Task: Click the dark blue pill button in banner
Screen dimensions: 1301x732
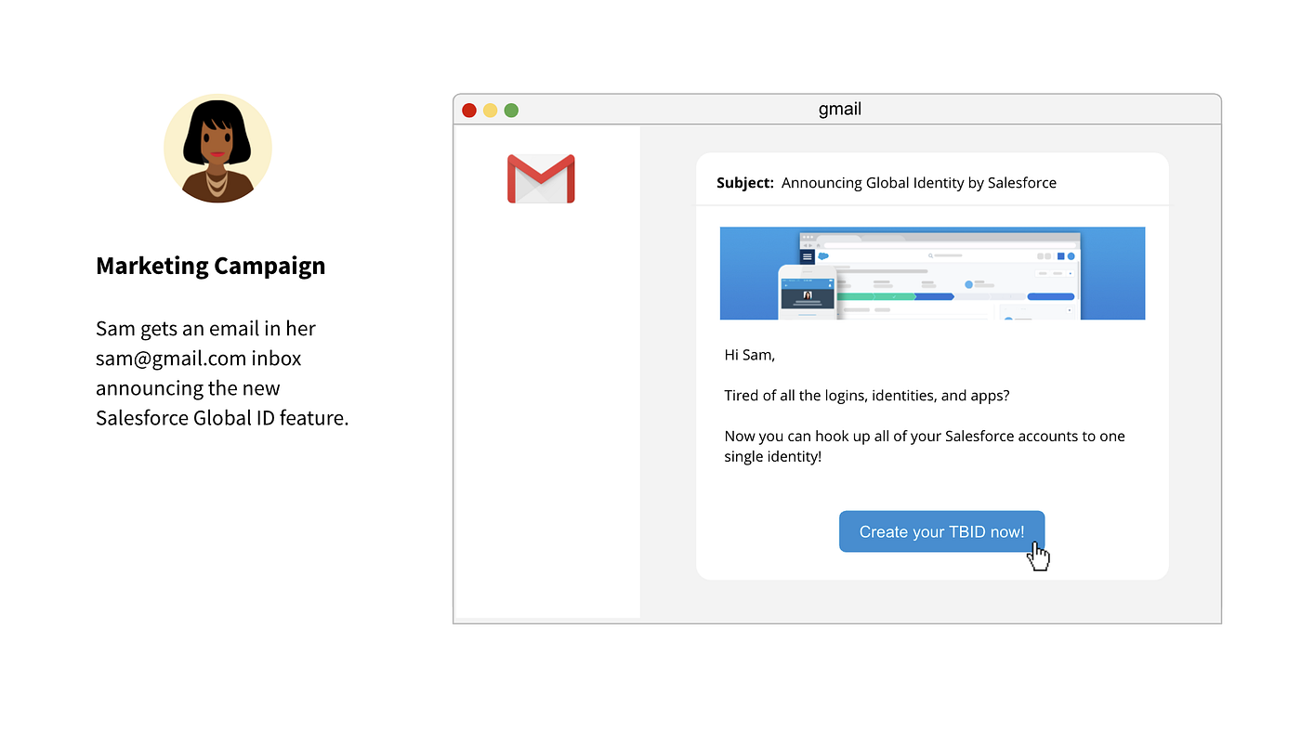Action: tap(1050, 296)
